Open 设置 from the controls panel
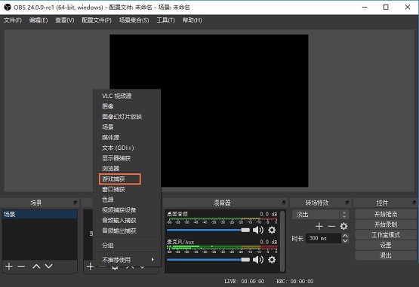This screenshot has height=287, width=419. click(x=385, y=245)
